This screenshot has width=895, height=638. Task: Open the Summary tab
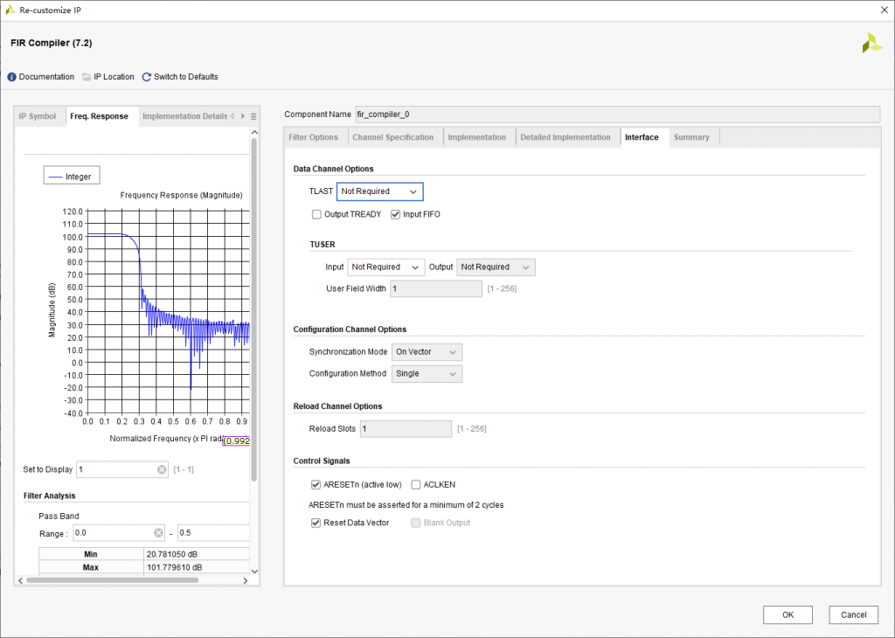click(691, 137)
